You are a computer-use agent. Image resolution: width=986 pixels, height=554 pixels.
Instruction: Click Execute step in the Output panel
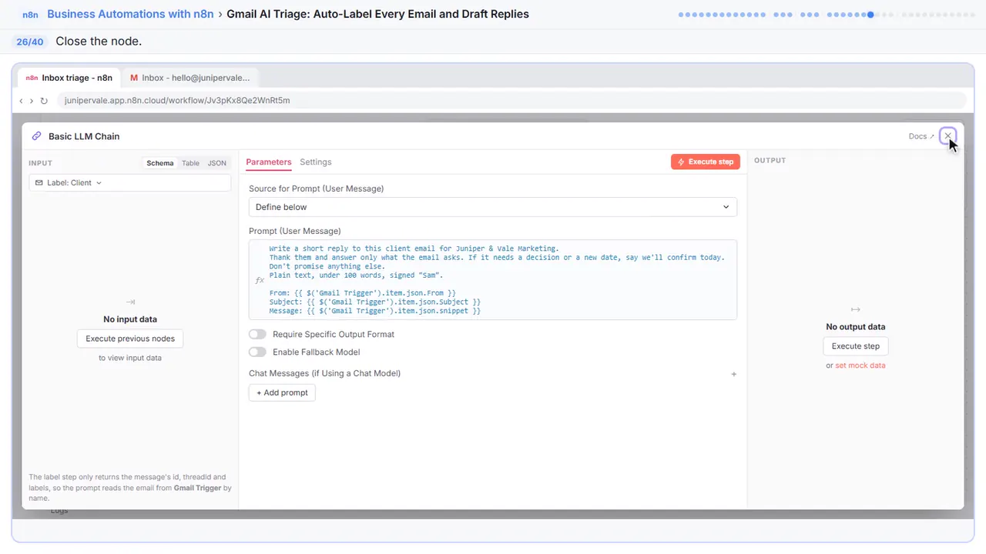coord(856,346)
